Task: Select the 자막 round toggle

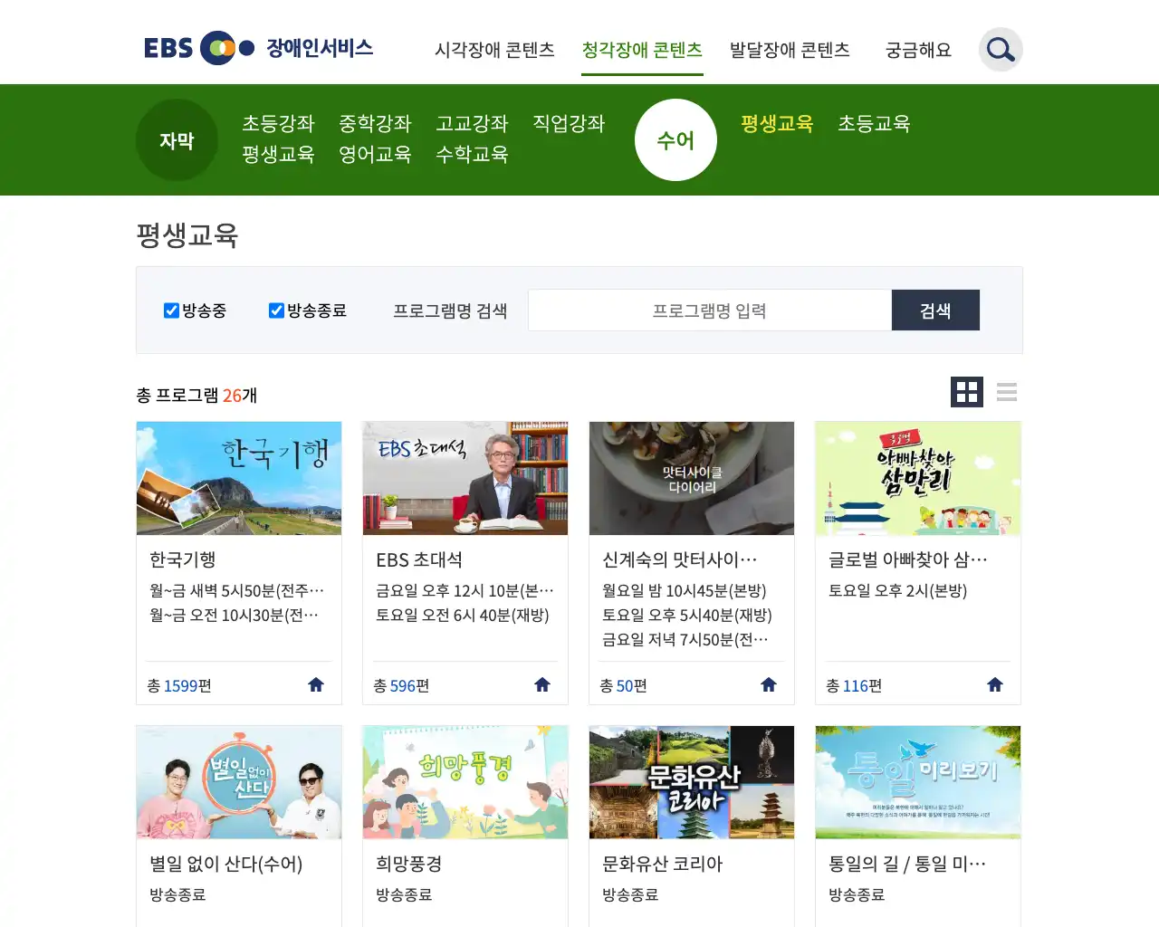Action: pos(177,140)
